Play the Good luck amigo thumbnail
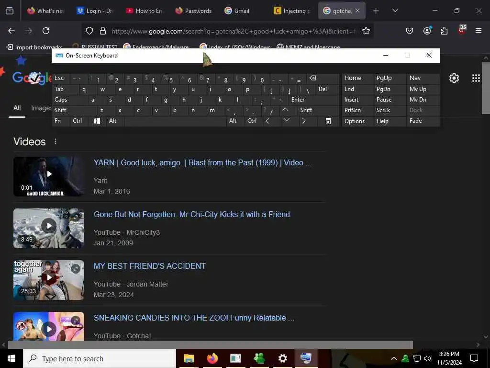The width and height of the screenshot is (490, 368). point(49,176)
